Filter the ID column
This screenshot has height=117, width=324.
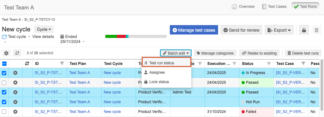click(62, 63)
